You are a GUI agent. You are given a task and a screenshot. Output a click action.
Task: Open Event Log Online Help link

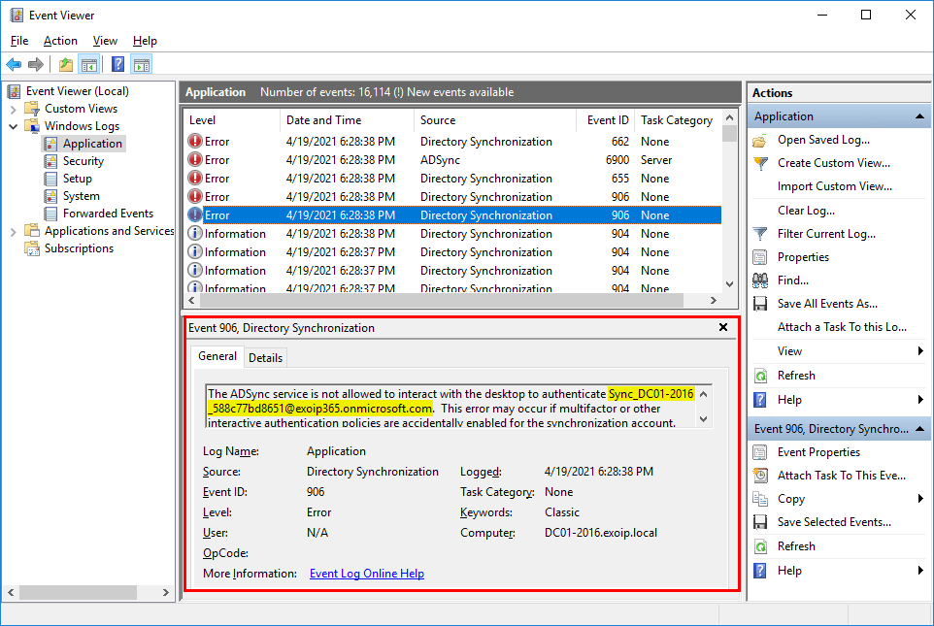point(366,573)
